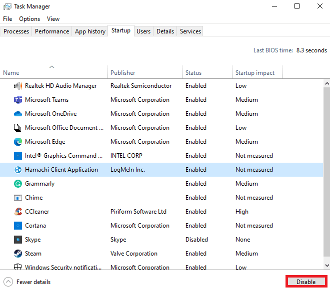Minimize the Task Manager window
Viewport: 330px width, 293px height.
click(274, 6)
